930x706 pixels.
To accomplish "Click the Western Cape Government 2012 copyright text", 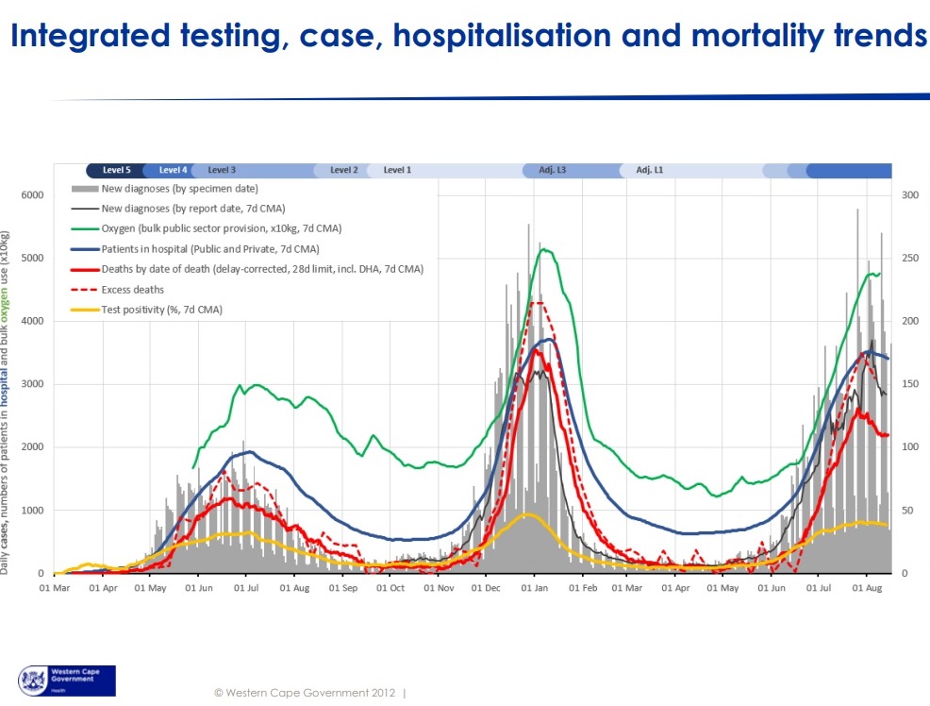I will pyautogui.click(x=305, y=693).
